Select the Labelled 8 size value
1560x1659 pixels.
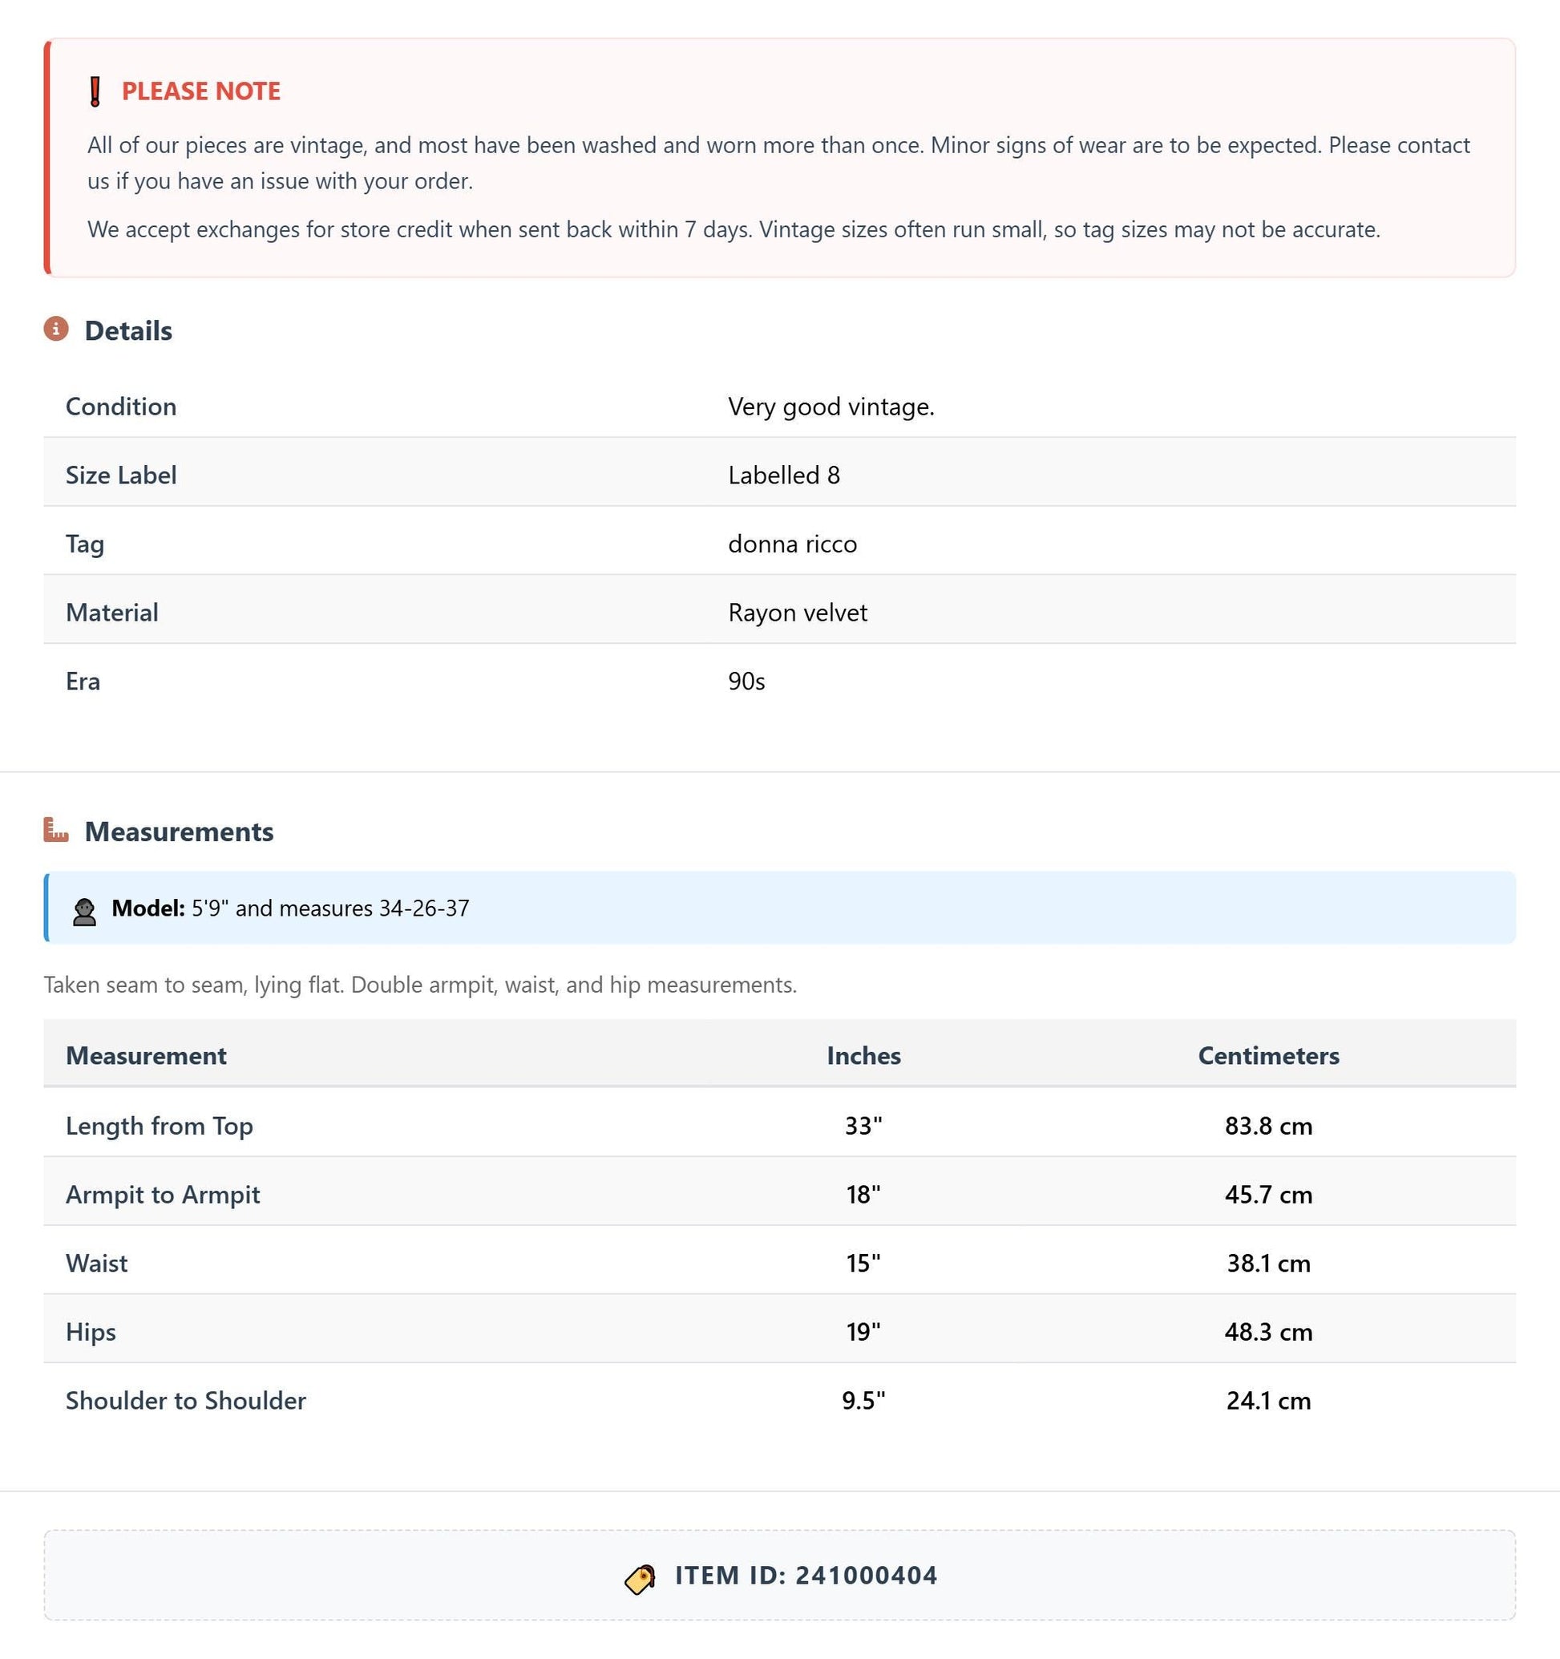783,475
